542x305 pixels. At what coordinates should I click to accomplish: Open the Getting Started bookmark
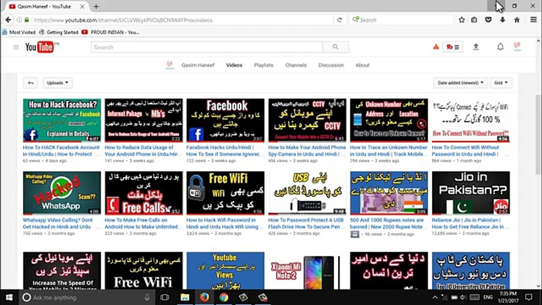58,32
